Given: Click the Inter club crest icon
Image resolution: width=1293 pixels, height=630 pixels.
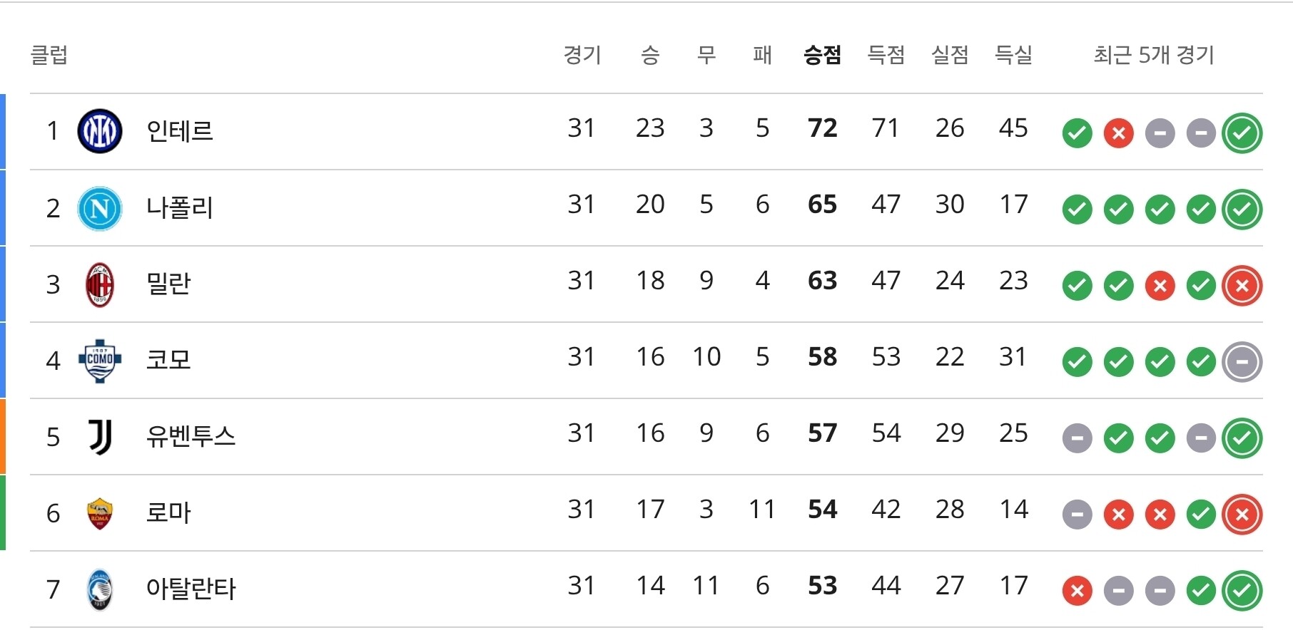Looking at the screenshot, I should tap(100, 132).
